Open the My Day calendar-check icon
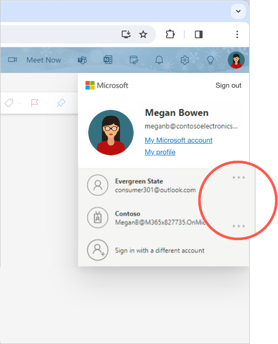278x344 pixels. [134, 60]
